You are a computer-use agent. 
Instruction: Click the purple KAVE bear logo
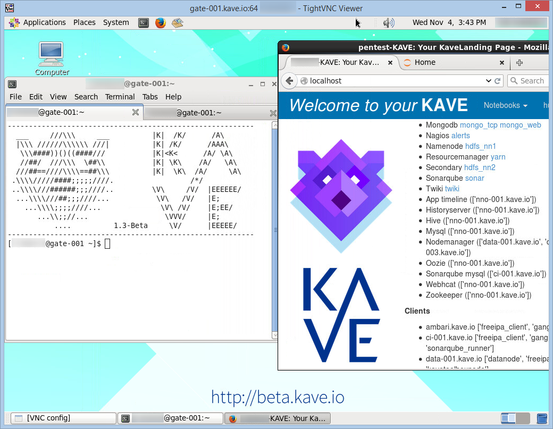coord(341,196)
